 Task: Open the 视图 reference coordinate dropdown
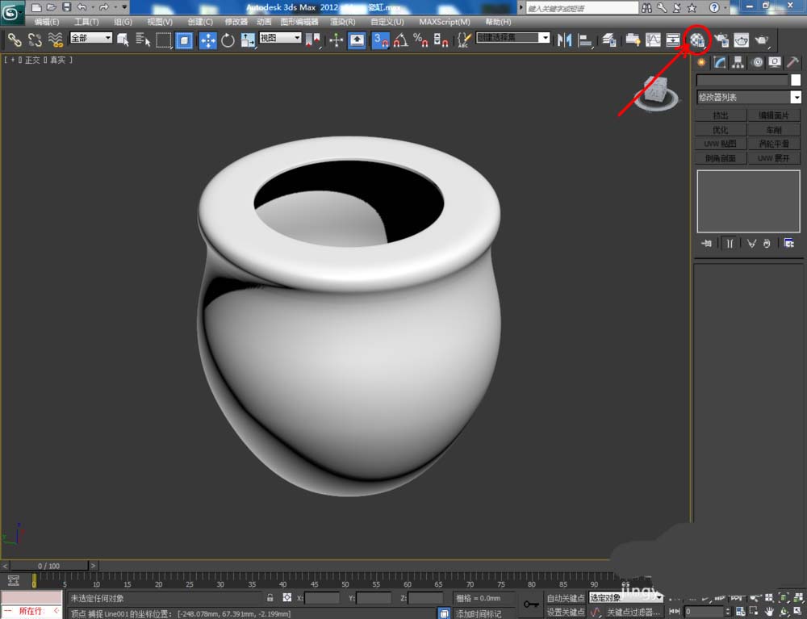[x=280, y=38]
